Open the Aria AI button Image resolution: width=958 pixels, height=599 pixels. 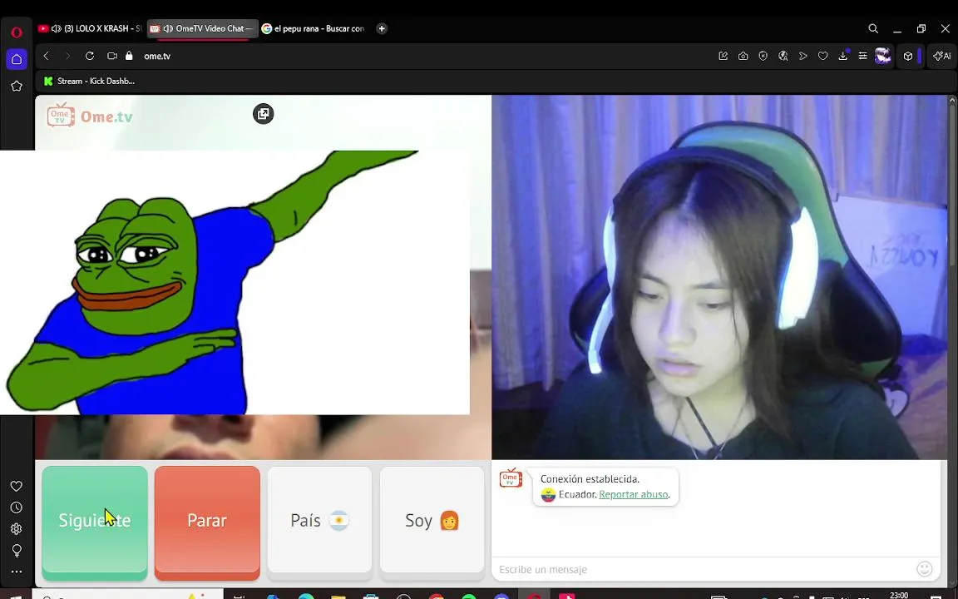(x=942, y=56)
